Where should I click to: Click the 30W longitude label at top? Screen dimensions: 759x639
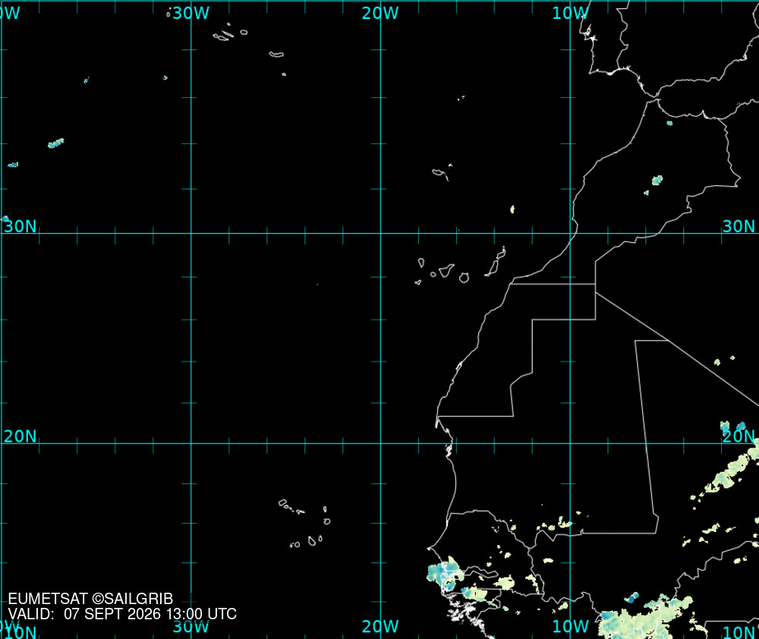pos(191,13)
